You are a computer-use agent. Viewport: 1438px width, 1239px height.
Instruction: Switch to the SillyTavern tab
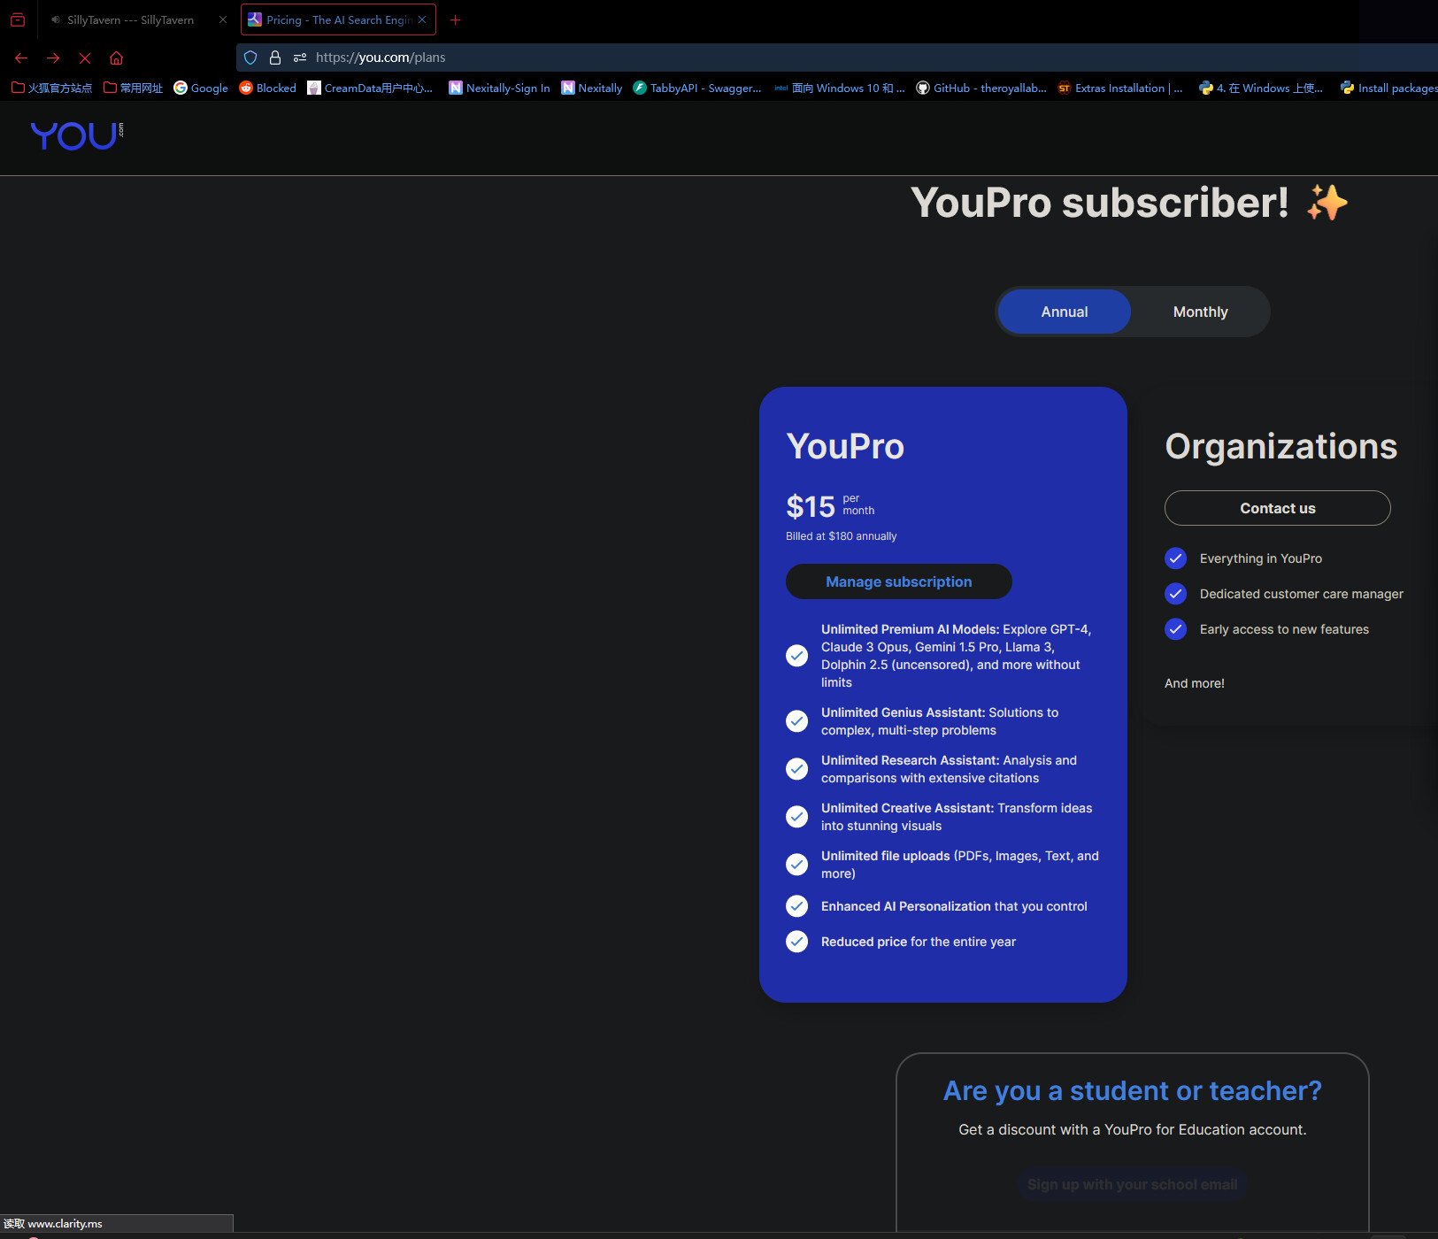pos(130,19)
